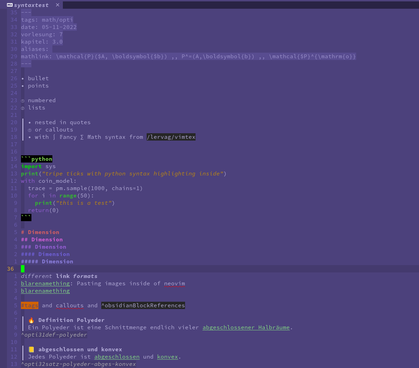Click the notebook emoji before abgeschlossen und konvex

[31, 349]
